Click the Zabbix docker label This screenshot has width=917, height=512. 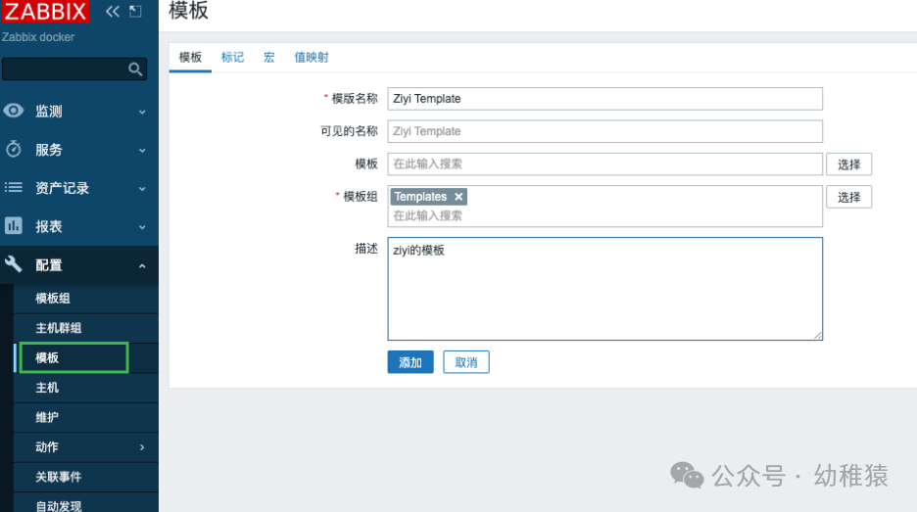38,37
